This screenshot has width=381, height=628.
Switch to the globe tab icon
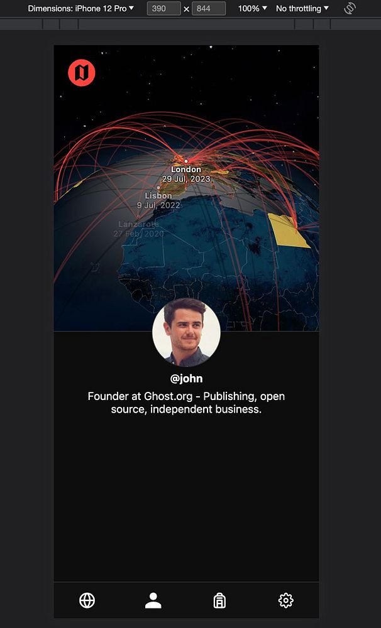(87, 600)
